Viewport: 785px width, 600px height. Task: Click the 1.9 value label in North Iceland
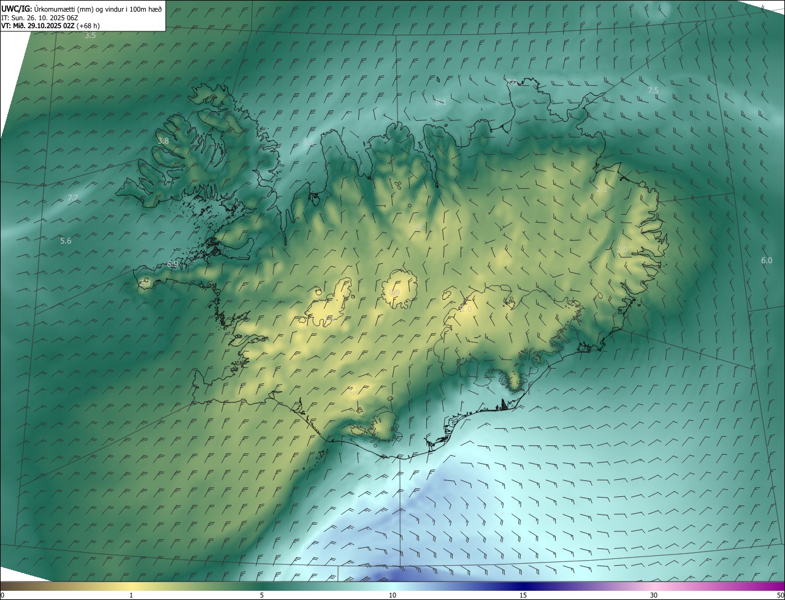click(x=416, y=228)
